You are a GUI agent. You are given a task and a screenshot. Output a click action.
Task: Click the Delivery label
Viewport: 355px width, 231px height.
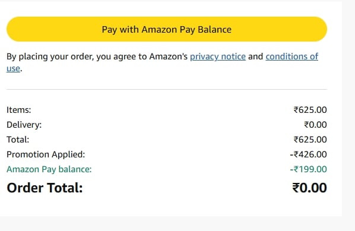pos(24,125)
